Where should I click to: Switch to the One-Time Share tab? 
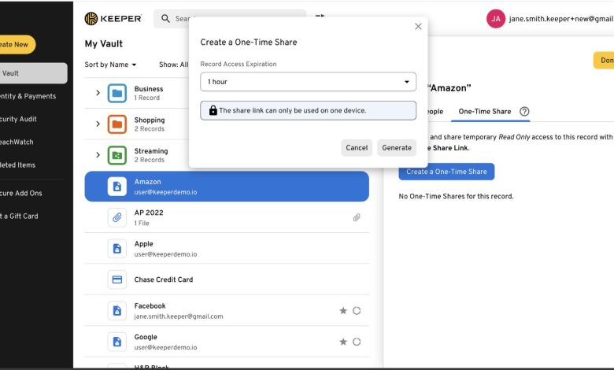click(485, 112)
